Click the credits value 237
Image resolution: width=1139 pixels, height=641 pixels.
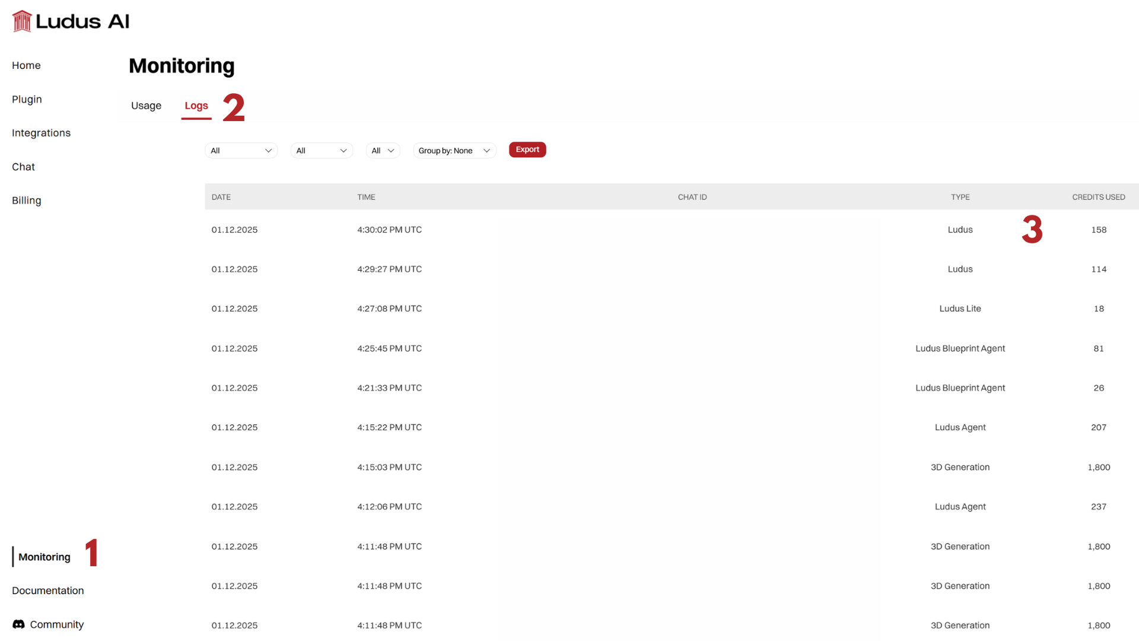click(x=1099, y=507)
